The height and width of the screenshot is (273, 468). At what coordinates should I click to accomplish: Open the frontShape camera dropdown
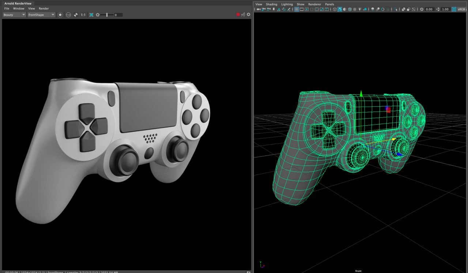41,15
